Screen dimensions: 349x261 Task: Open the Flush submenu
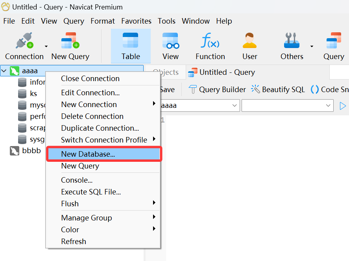point(103,204)
